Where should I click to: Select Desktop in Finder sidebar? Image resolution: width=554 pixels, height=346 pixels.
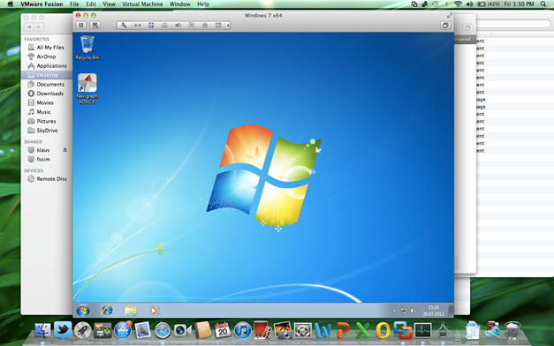tap(47, 75)
